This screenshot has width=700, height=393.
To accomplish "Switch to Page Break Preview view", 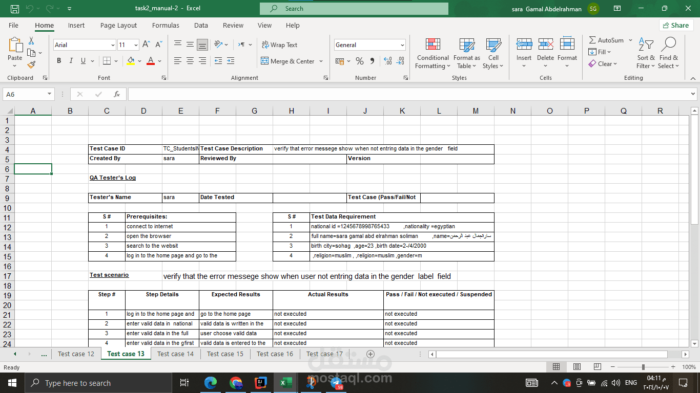I will coord(597,367).
